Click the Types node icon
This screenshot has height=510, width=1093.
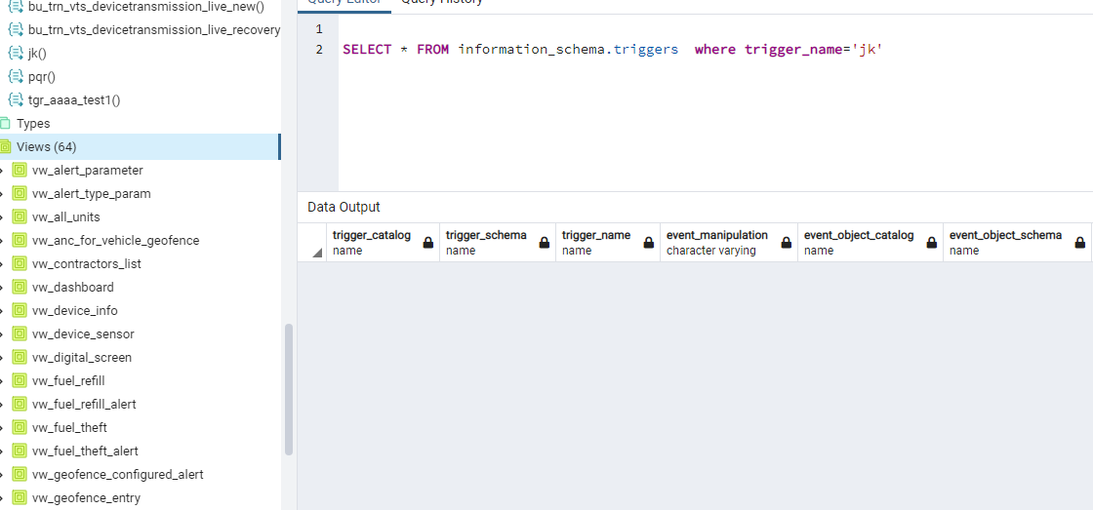click(x=5, y=123)
